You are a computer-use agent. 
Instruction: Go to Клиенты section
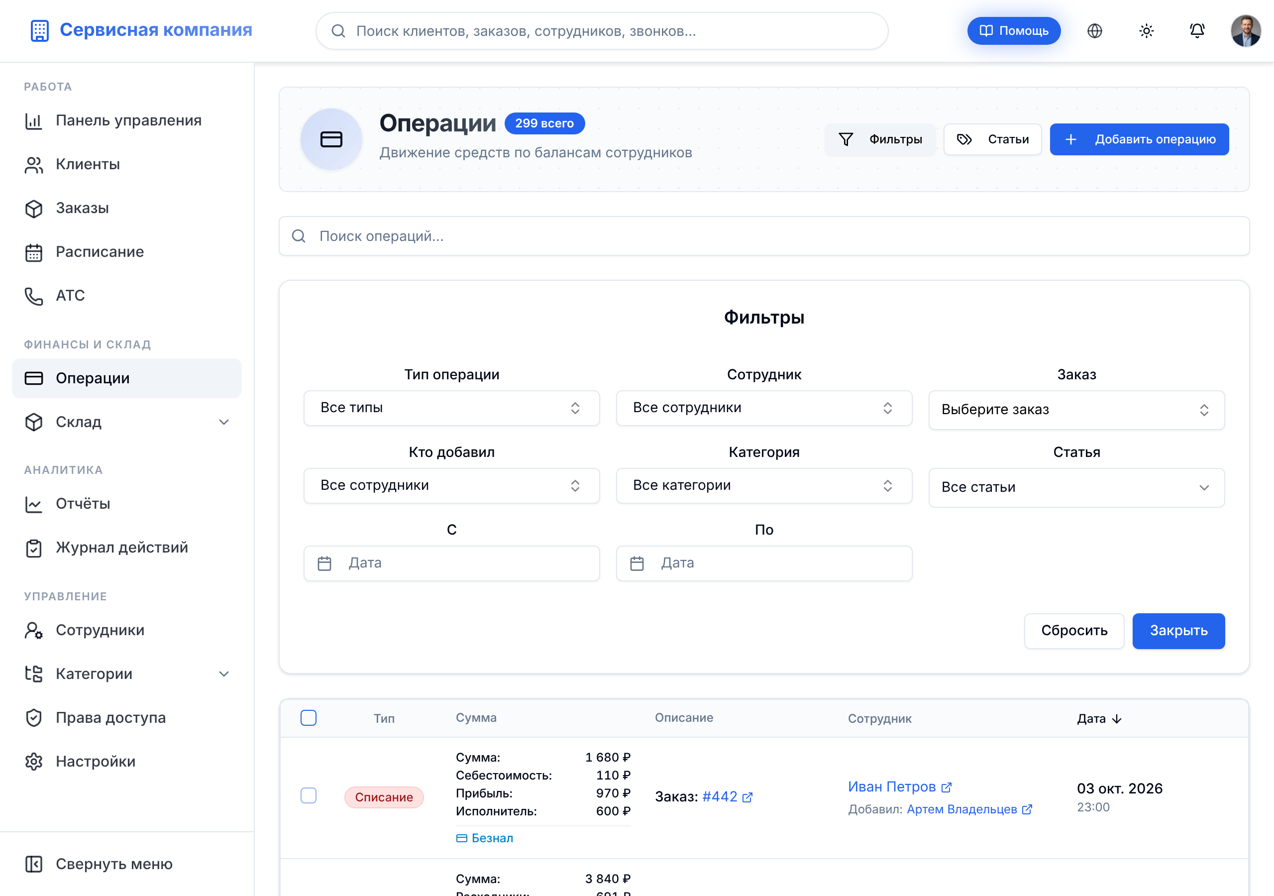(x=126, y=164)
